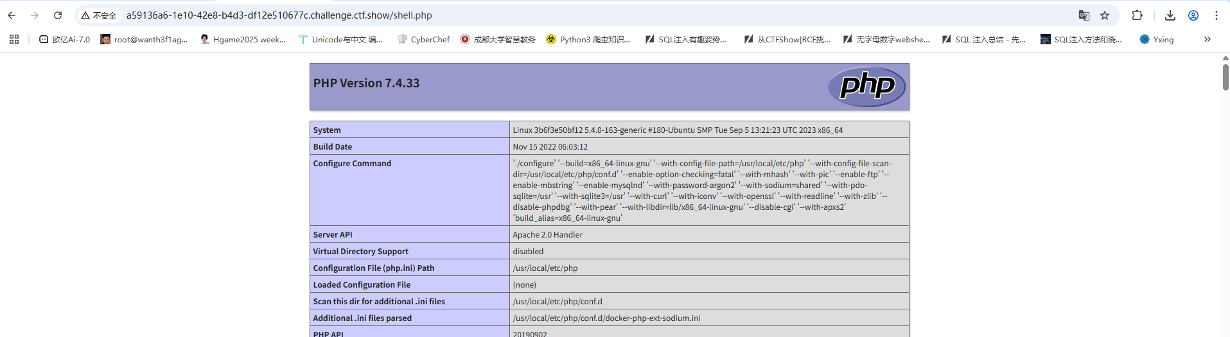
Task: Open the Yxing bookmark
Action: (1156, 39)
